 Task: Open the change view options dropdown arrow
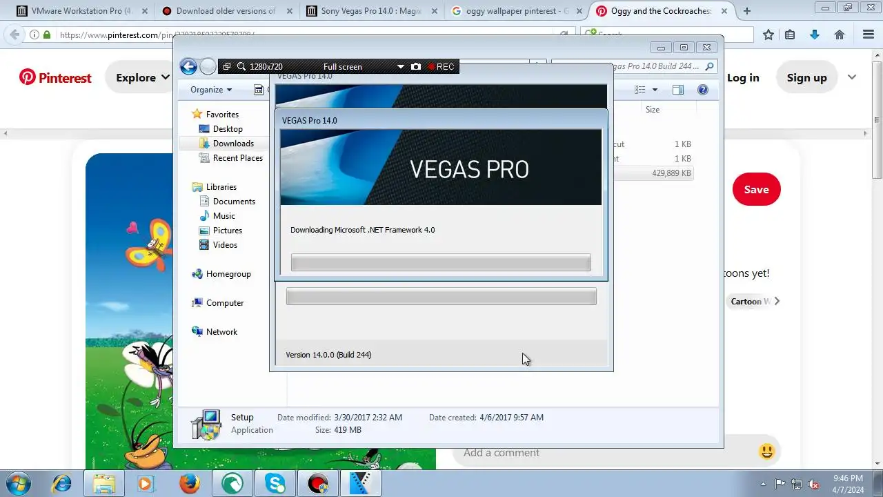(655, 90)
